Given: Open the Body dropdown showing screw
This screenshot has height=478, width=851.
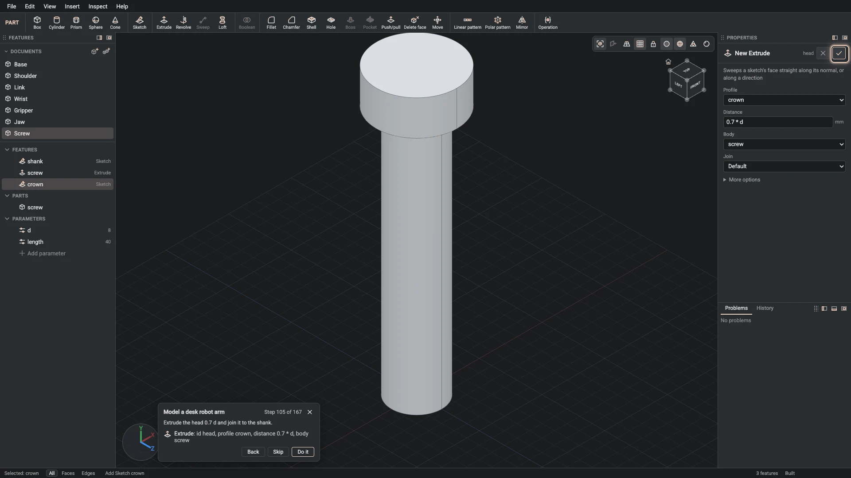Looking at the screenshot, I should coord(784,144).
